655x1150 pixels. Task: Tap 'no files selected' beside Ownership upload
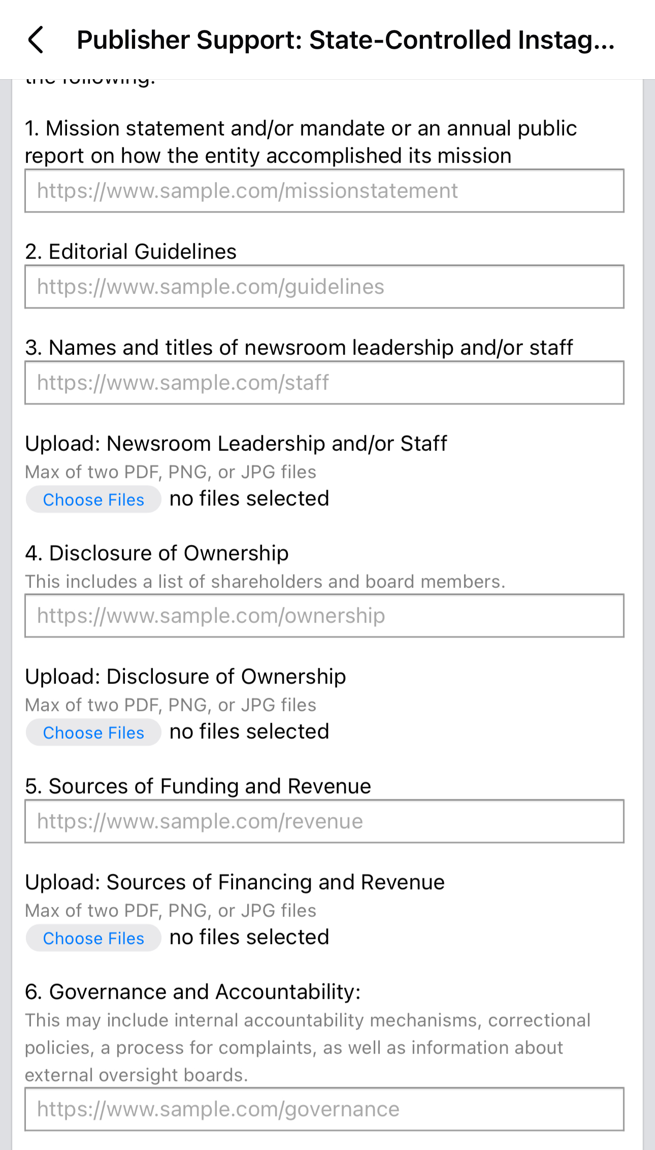tap(249, 732)
